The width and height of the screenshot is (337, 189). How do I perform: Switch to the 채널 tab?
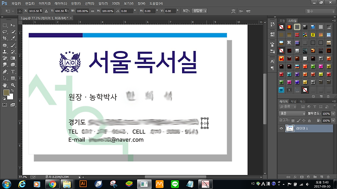(293, 102)
